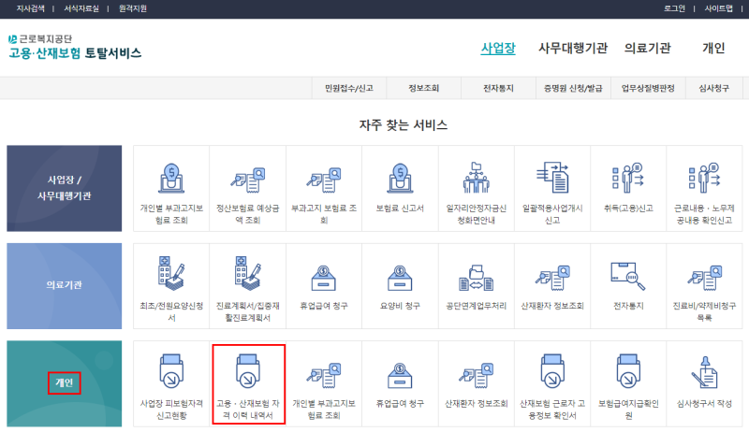The image size is (749, 432).
Task: Click 서식자료실 link in top bar
Action: click(x=81, y=8)
